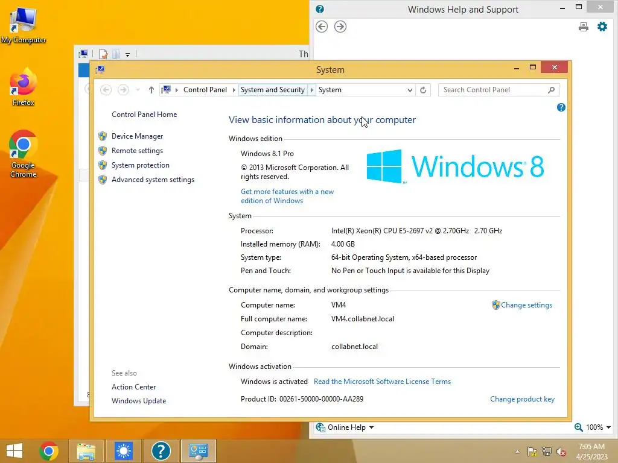Open System protection
Image resolution: width=618 pixels, height=463 pixels.
coord(140,165)
